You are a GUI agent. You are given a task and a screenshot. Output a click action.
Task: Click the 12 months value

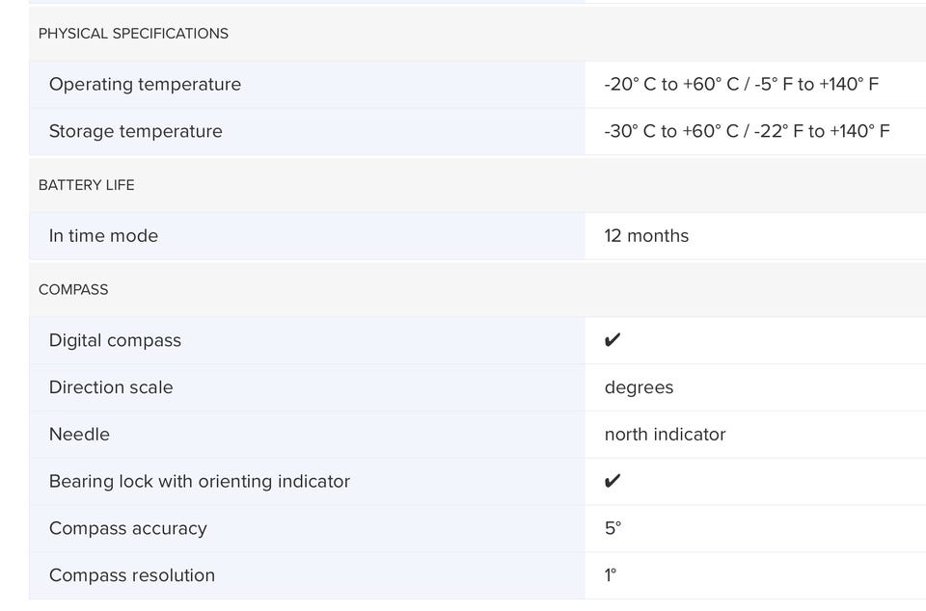tap(646, 236)
